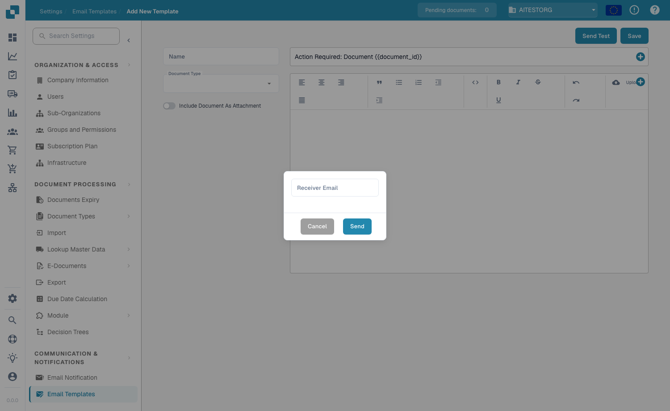Insert a blockquote with the quote icon

(x=379, y=82)
